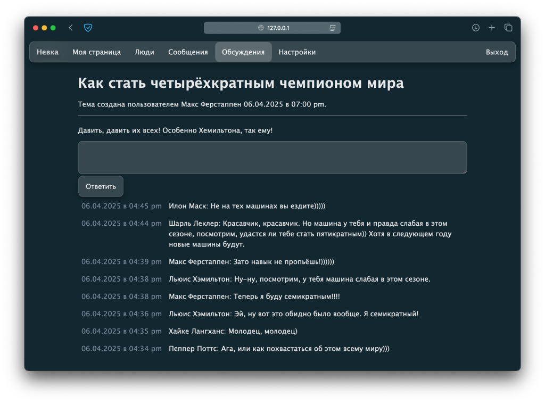
Task: Focus the 127.0.0.1 address bar
Action: click(x=282, y=28)
